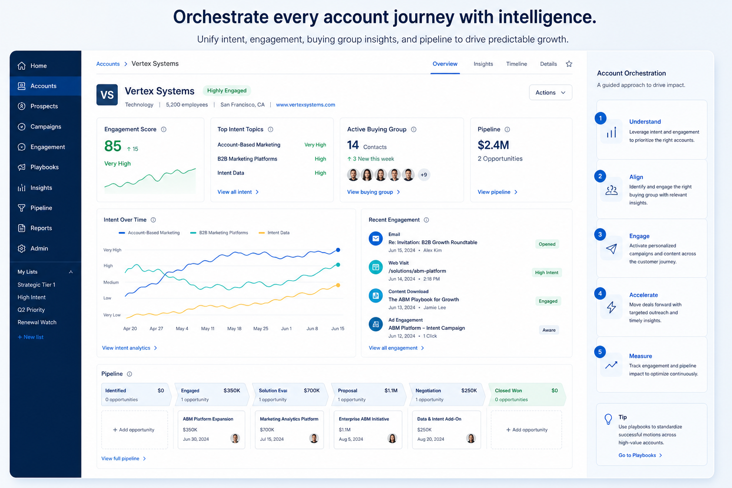
Task: Select the Proposal pipeline stage
Action: coord(368,395)
